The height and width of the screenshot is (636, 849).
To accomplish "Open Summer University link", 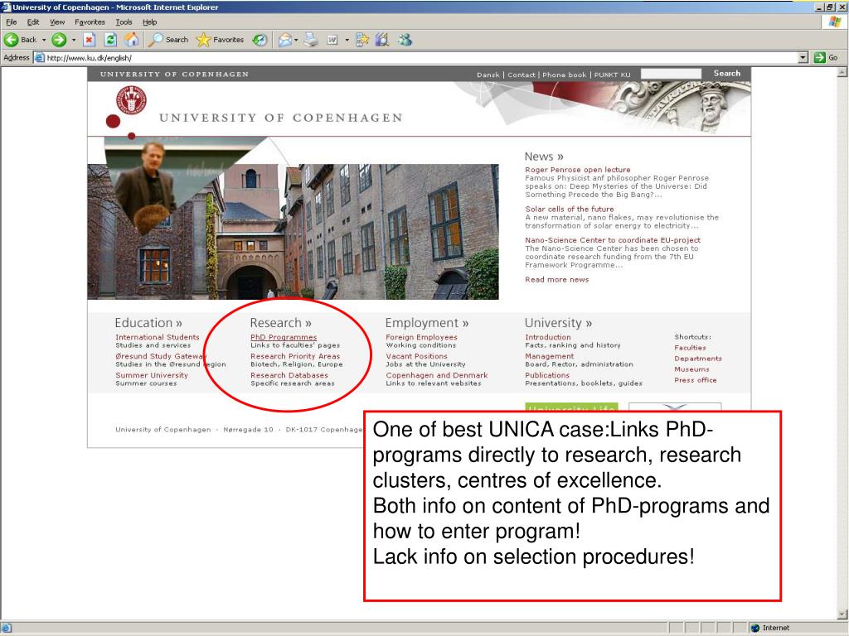I will coord(152,375).
